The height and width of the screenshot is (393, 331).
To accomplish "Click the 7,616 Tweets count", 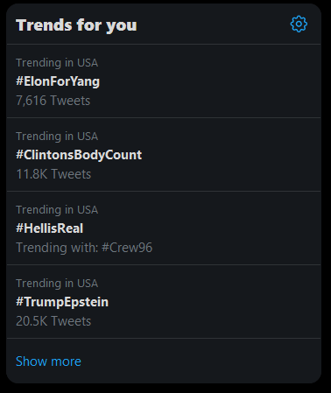I will (x=53, y=101).
